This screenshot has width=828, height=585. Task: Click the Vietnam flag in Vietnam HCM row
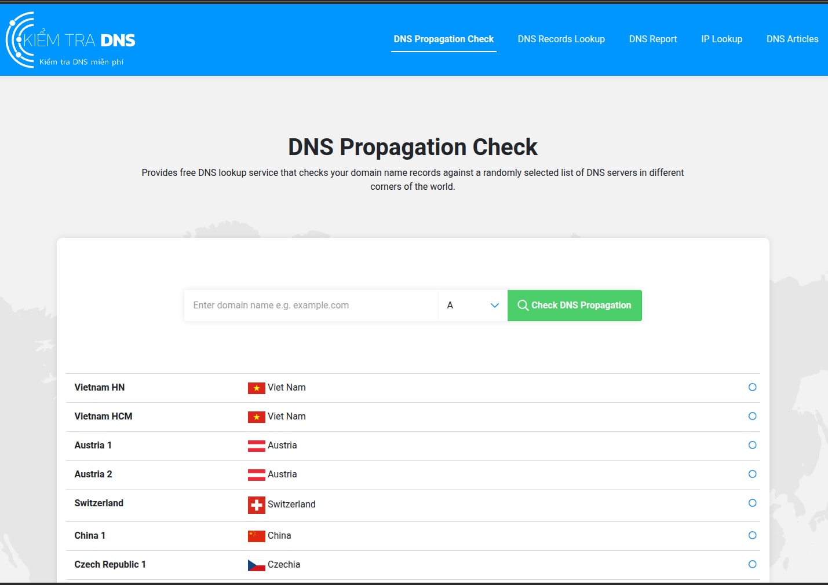point(256,417)
